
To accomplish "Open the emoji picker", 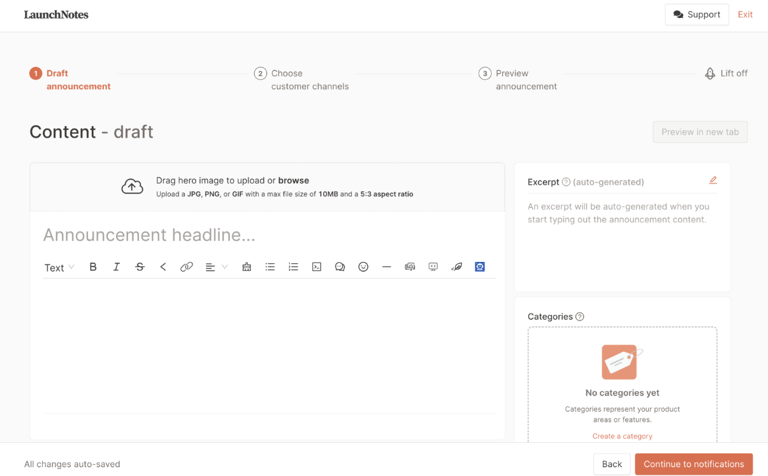I will tap(363, 267).
